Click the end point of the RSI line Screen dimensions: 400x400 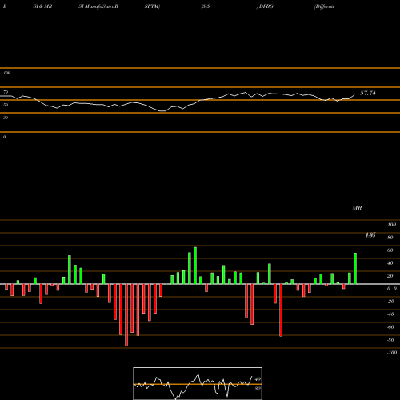pyautogui.click(x=354, y=95)
